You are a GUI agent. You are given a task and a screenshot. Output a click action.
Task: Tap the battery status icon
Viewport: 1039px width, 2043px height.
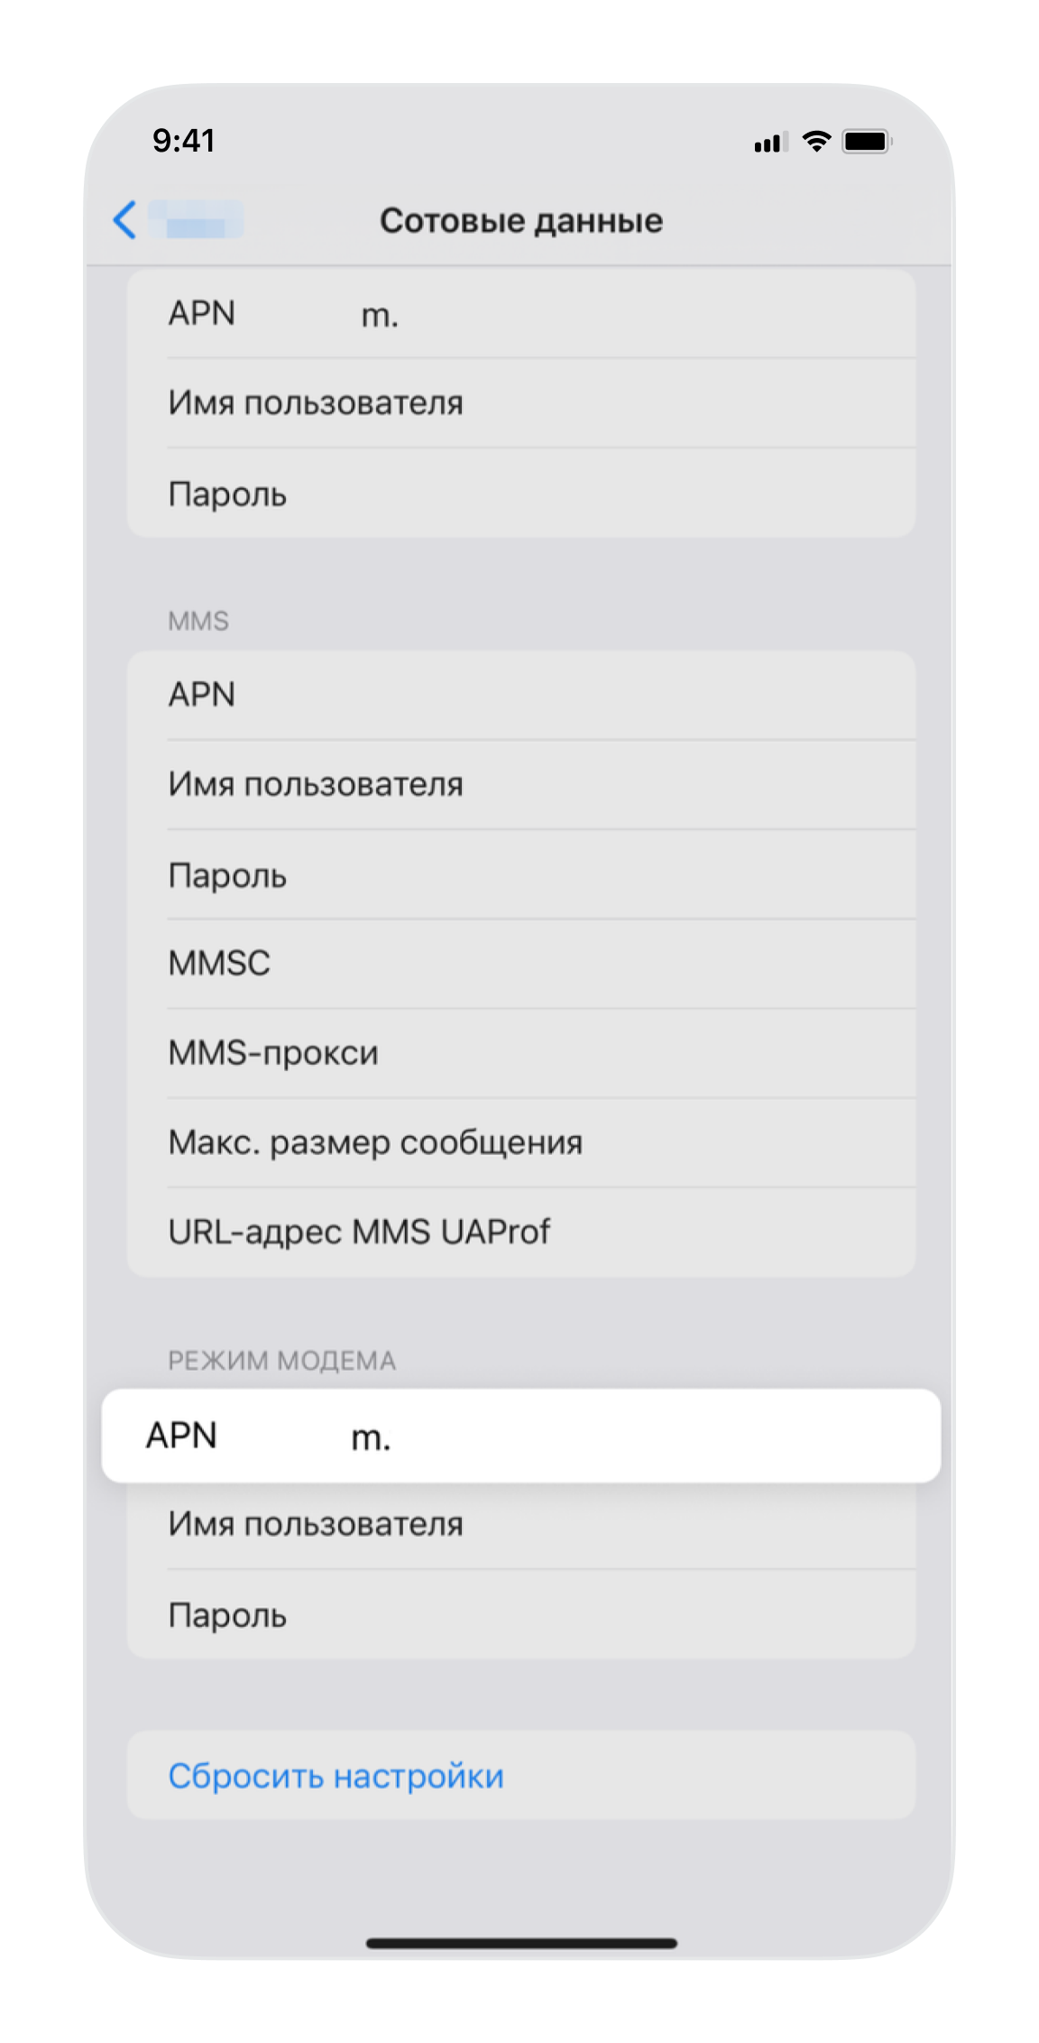(x=867, y=142)
